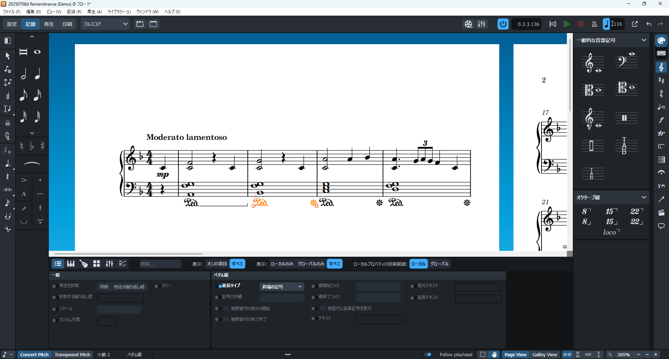Open the 終端の記号 dropdown
This screenshot has width=669, height=359.
point(282,287)
